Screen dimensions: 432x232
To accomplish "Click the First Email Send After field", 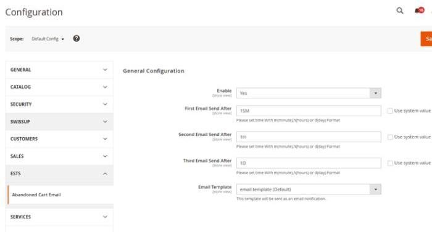I will point(309,111).
